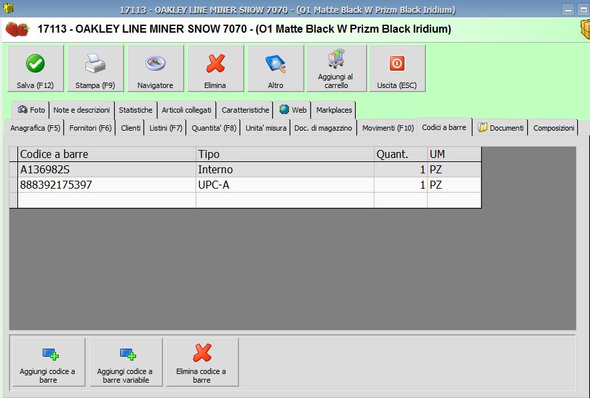The width and height of the screenshot is (590, 398).
Task: Click the Quant. column header
Action: click(x=400, y=154)
